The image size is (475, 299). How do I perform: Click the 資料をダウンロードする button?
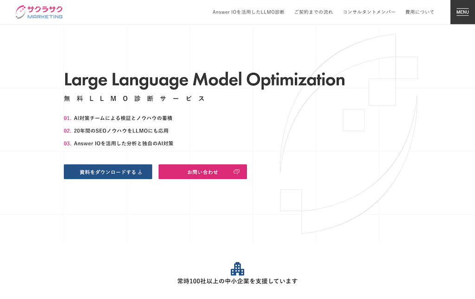tap(108, 171)
